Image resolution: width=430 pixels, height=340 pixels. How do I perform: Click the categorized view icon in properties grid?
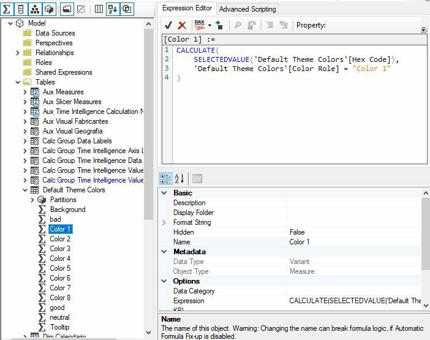166,179
